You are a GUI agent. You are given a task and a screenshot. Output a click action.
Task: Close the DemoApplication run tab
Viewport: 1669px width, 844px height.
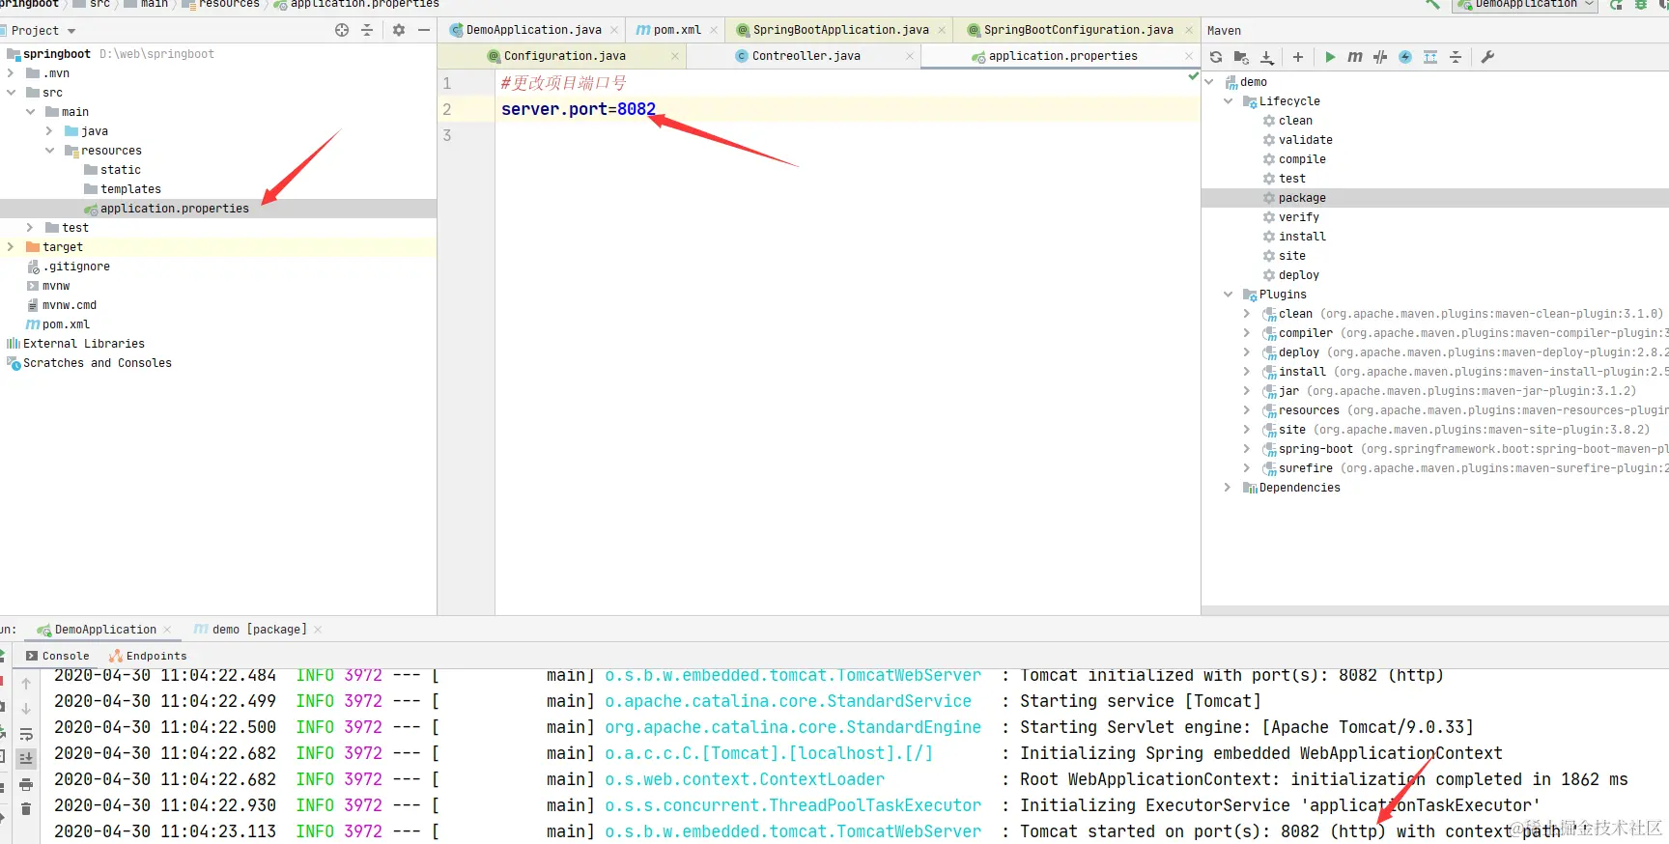167,630
